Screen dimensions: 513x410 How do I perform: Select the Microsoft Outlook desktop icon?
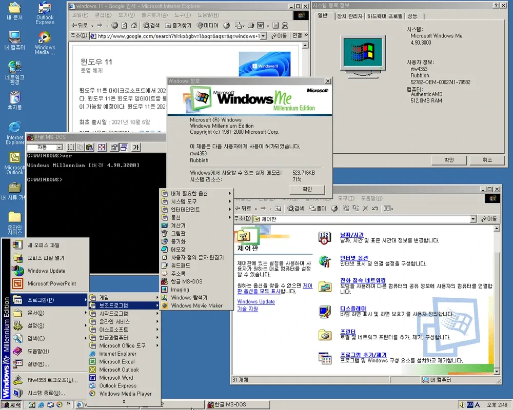[15, 163]
